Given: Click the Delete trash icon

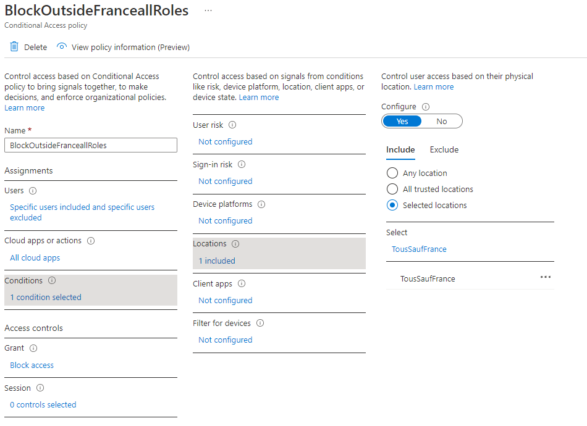Looking at the screenshot, I should click(14, 47).
